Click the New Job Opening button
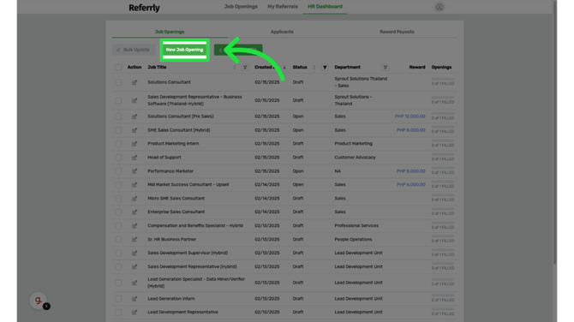This screenshot has width=574, height=322. tap(184, 50)
